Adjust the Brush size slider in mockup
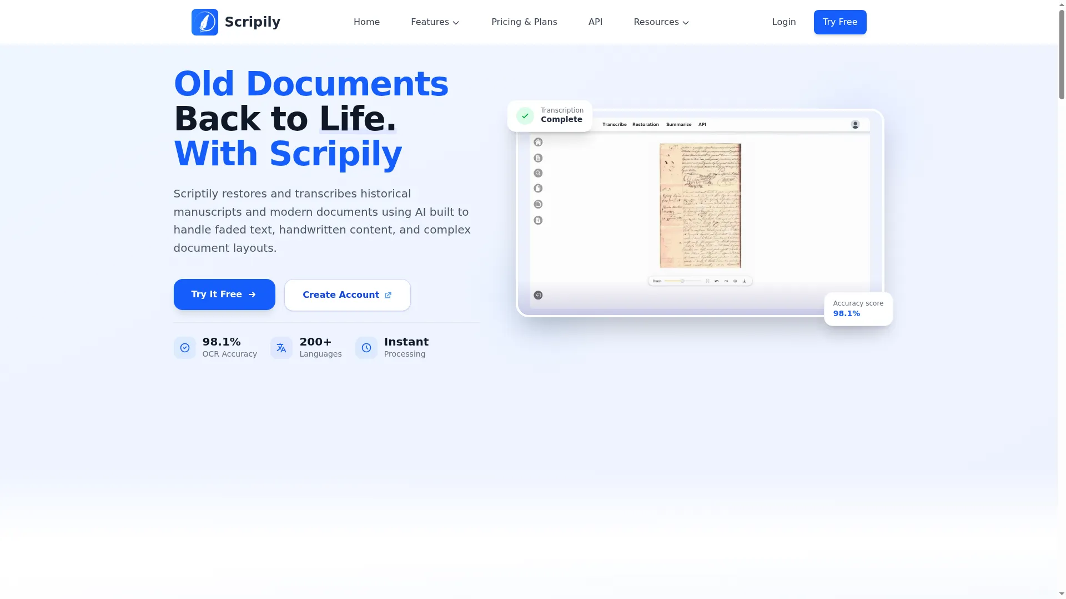This screenshot has width=1066, height=599. (x=682, y=281)
